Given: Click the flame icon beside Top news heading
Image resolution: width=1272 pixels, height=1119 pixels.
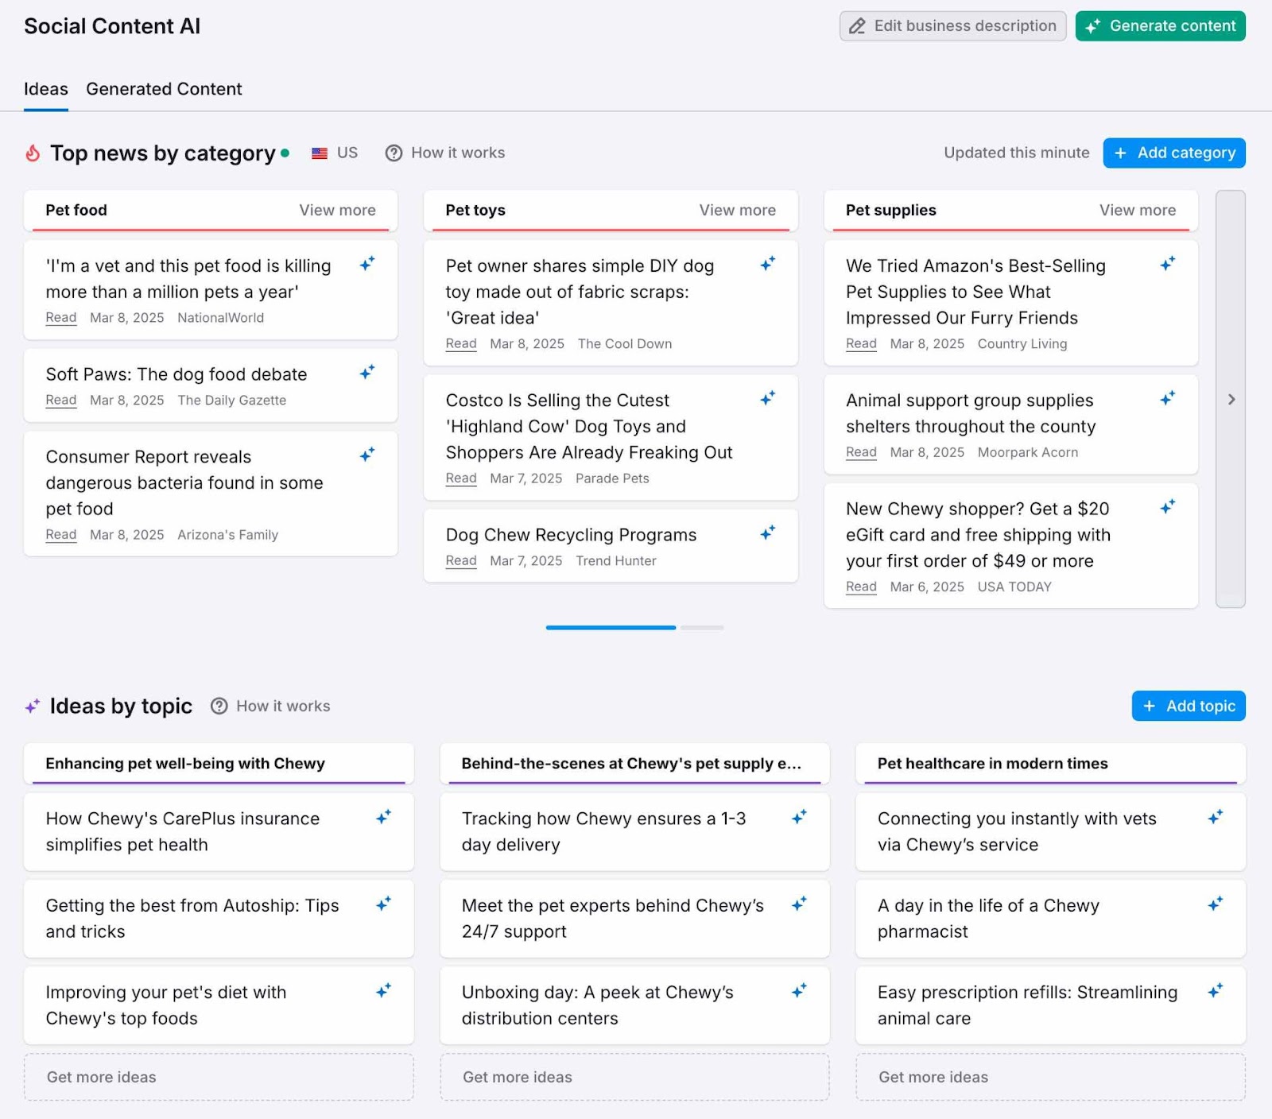Looking at the screenshot, I should (31, 153).
